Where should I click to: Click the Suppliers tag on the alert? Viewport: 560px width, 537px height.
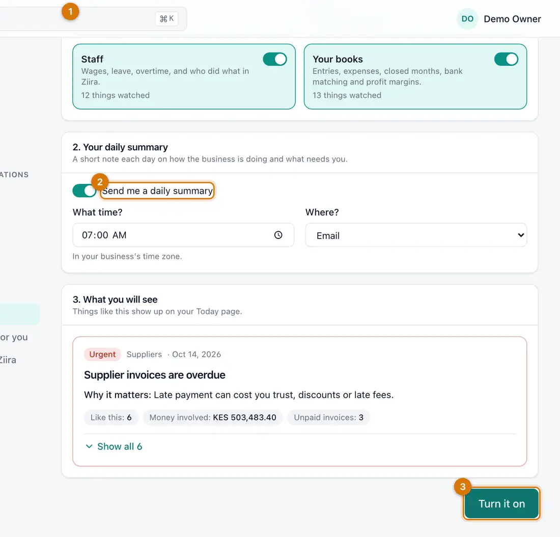coord(144,354)
